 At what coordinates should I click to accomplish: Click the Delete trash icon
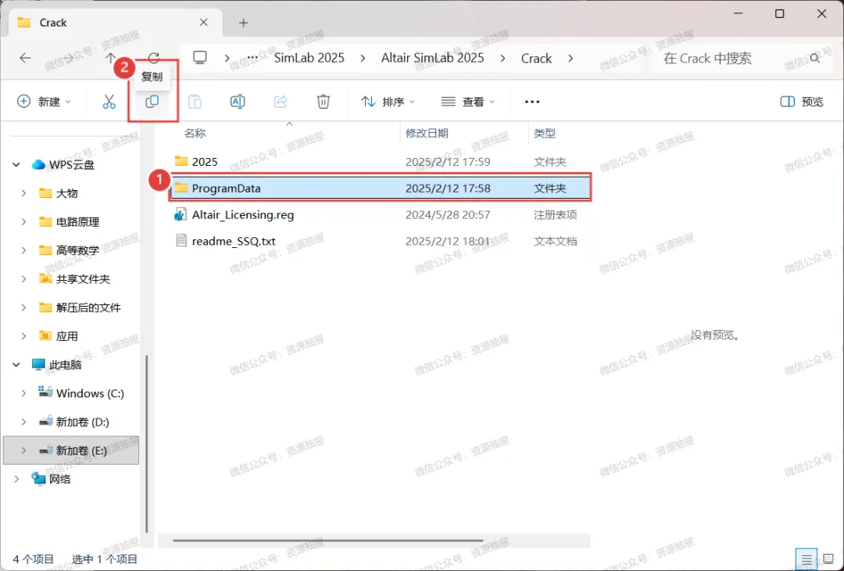pyautogui.click(x=323, y=101)
